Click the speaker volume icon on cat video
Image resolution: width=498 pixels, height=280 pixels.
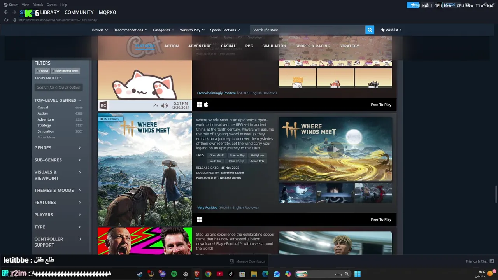[x=165, y=105]
